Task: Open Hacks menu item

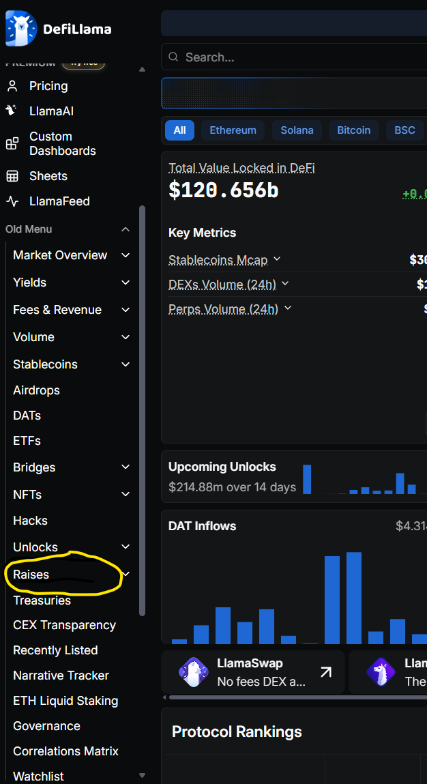Action: [x=31, y=521]
